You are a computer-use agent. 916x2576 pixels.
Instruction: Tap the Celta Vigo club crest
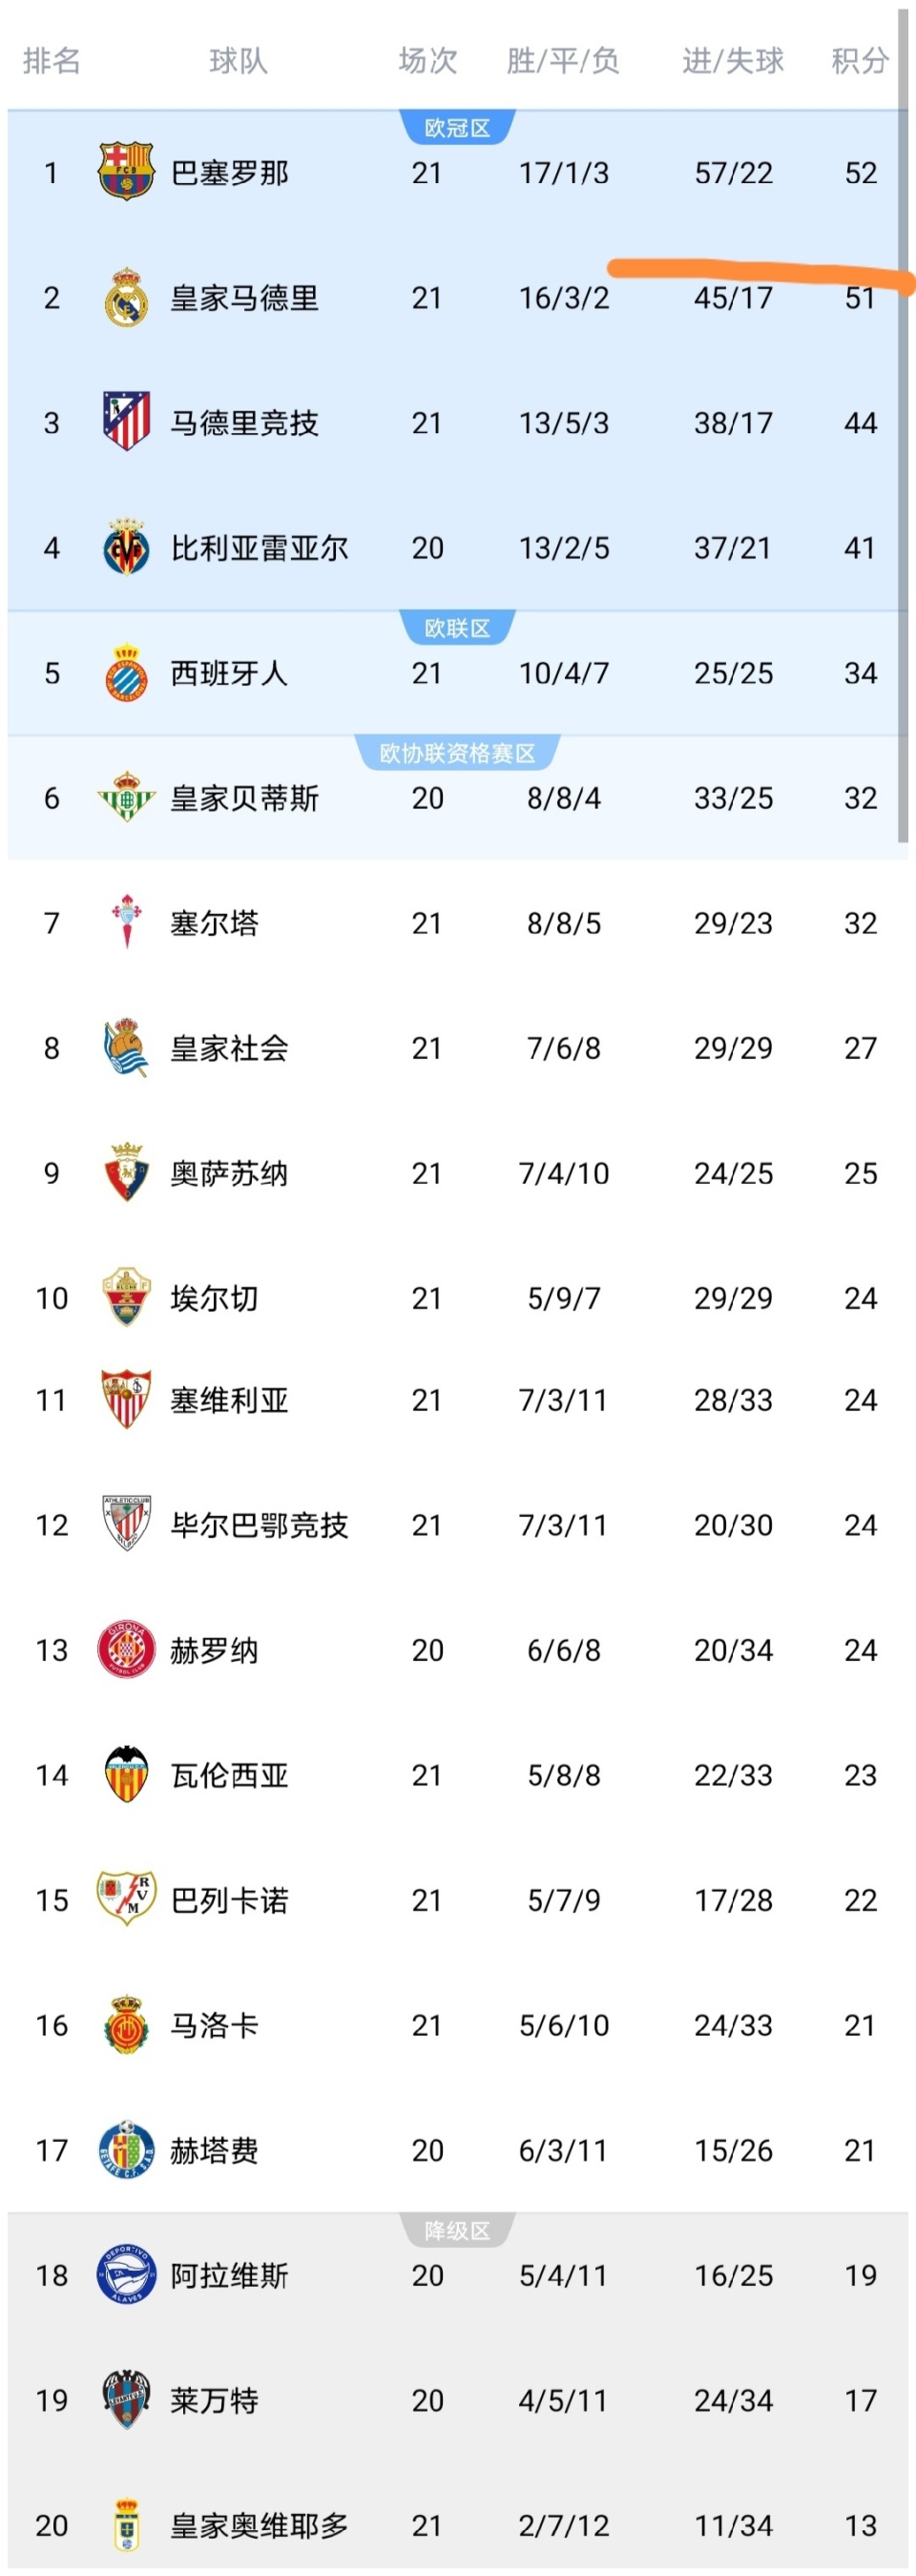pyautogui.click(x=126, y=921)
